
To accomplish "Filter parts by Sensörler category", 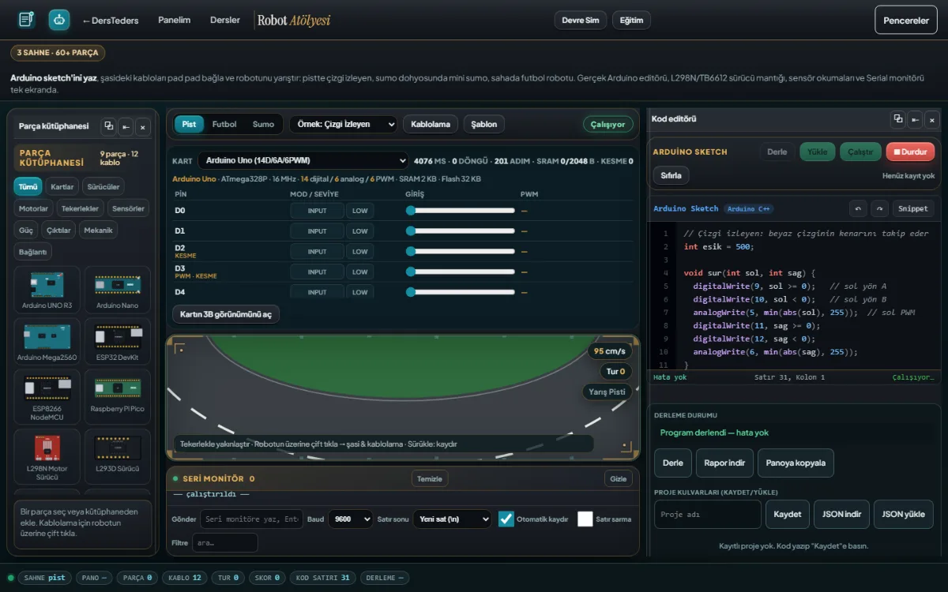I will (x=128, y=208).
